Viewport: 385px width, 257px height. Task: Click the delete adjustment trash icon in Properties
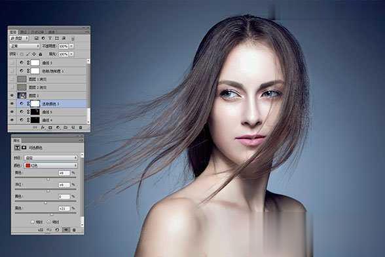[74, 229]
